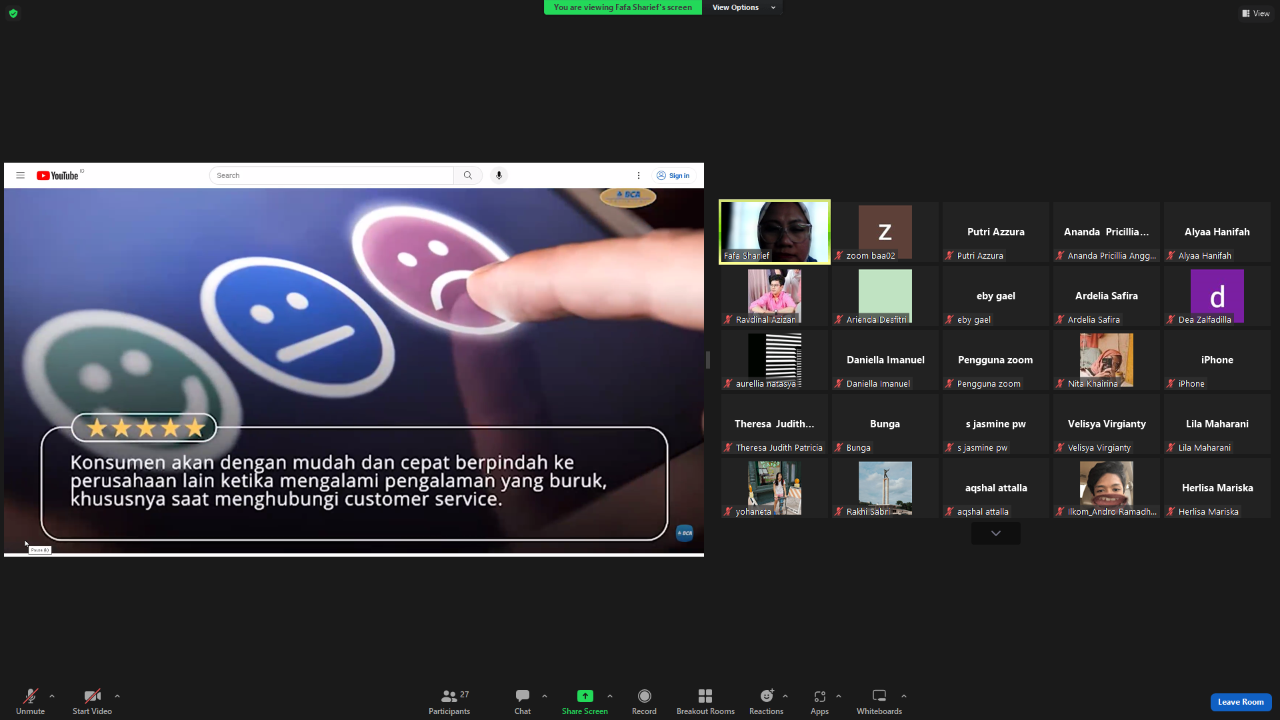Select the Pengguna zoom participant tile

pyautogui.click(x=996, y=360)
